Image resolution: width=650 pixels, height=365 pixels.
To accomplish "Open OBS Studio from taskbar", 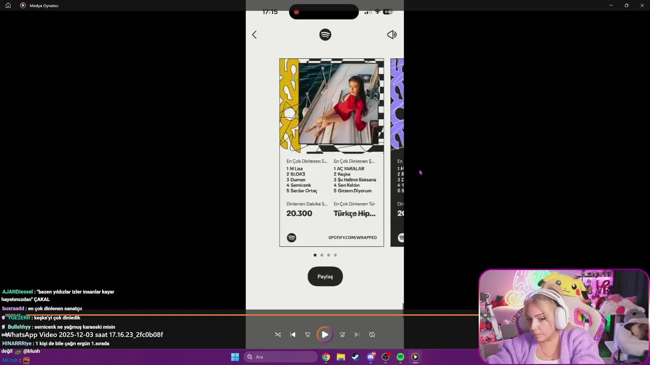I will pyautogui.click(x=385, y=357).
